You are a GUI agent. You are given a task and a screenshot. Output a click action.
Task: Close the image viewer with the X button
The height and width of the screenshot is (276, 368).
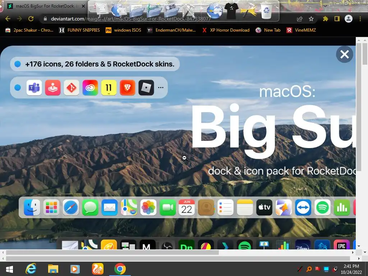[x=344, y=55]
